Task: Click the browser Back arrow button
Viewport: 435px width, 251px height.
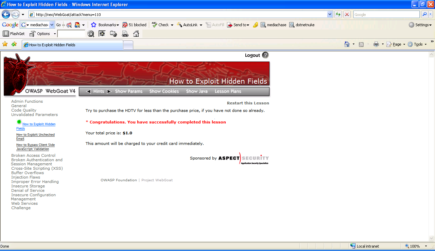Action: point(6,14)
